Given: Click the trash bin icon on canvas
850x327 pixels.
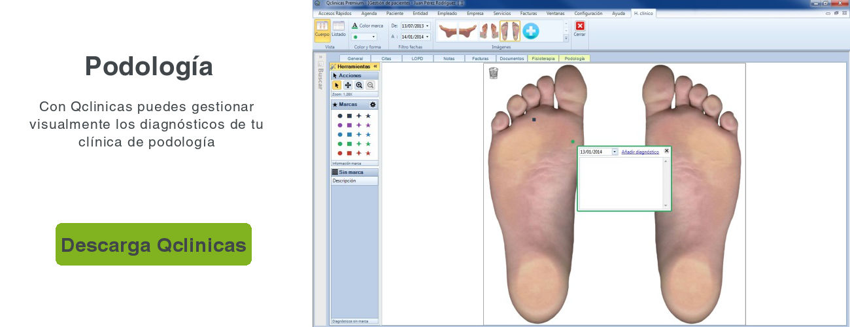Looking at the screenshot, I should click(494, 73).
